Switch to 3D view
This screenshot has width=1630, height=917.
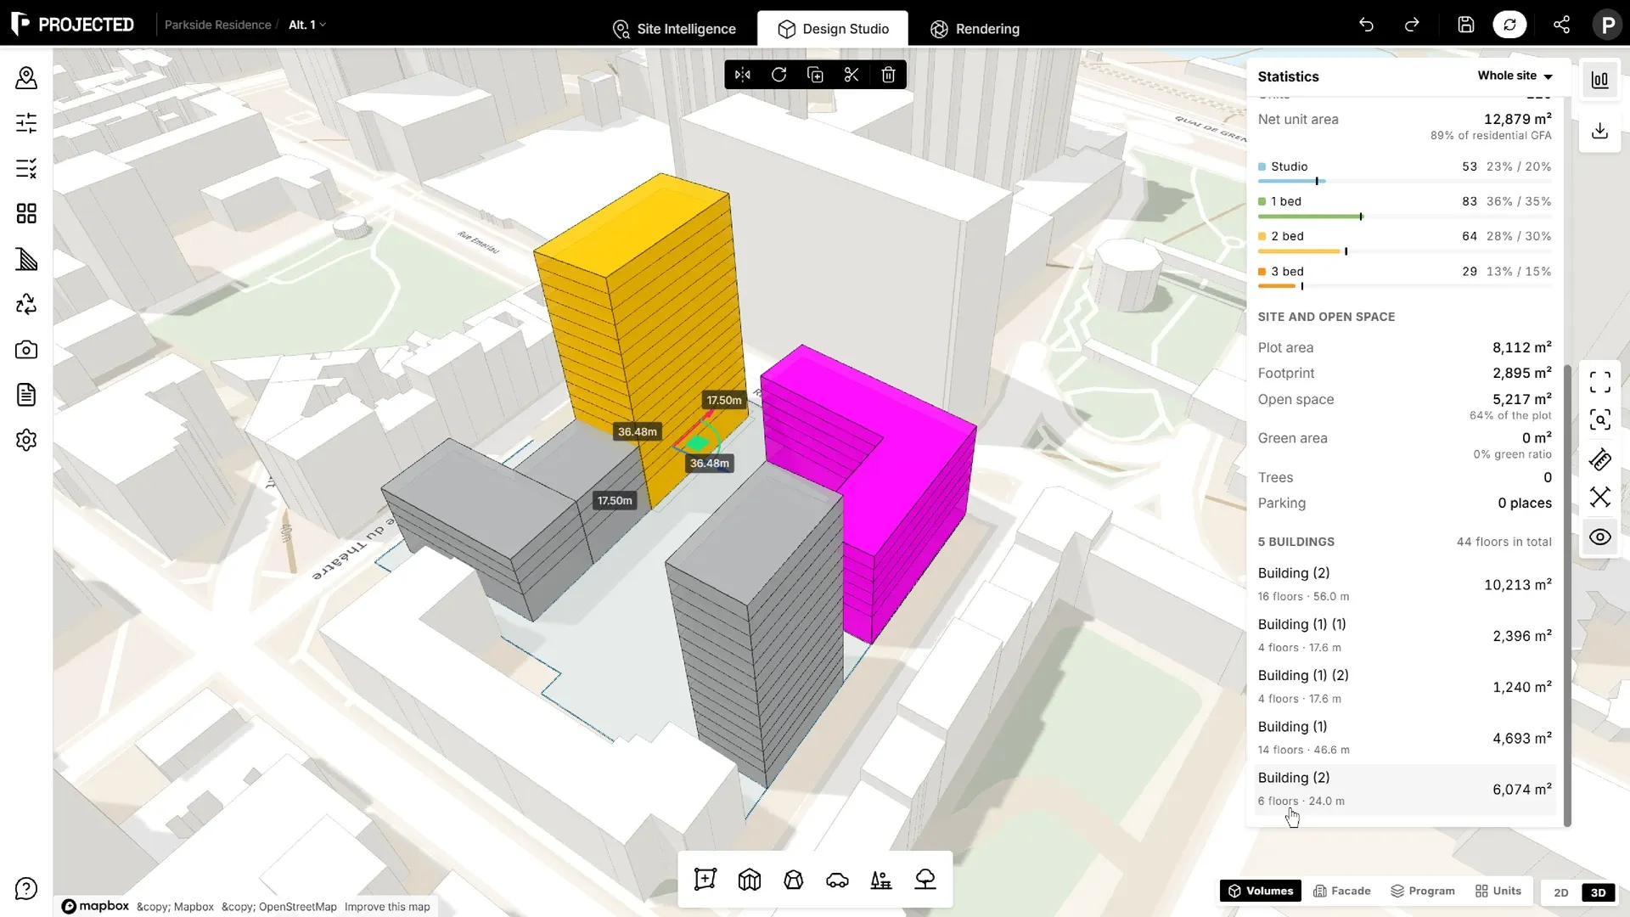coord(1599,892)
